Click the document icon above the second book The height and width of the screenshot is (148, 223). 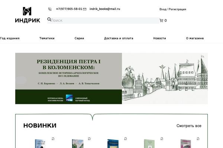pyautogui.click(x=89, y=138)
